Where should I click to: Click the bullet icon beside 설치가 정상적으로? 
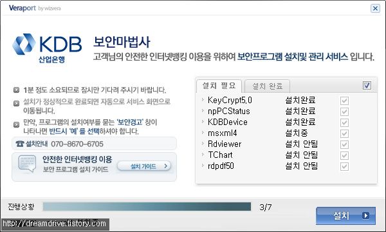coord(16,103)
